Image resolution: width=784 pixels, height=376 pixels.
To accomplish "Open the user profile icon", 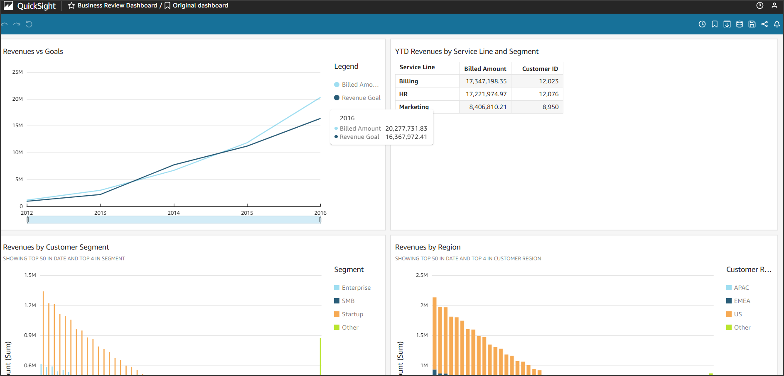I will click(x=774, y=5).
